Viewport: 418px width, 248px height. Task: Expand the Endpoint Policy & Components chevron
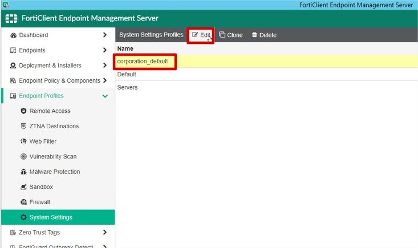click(105, 80)
